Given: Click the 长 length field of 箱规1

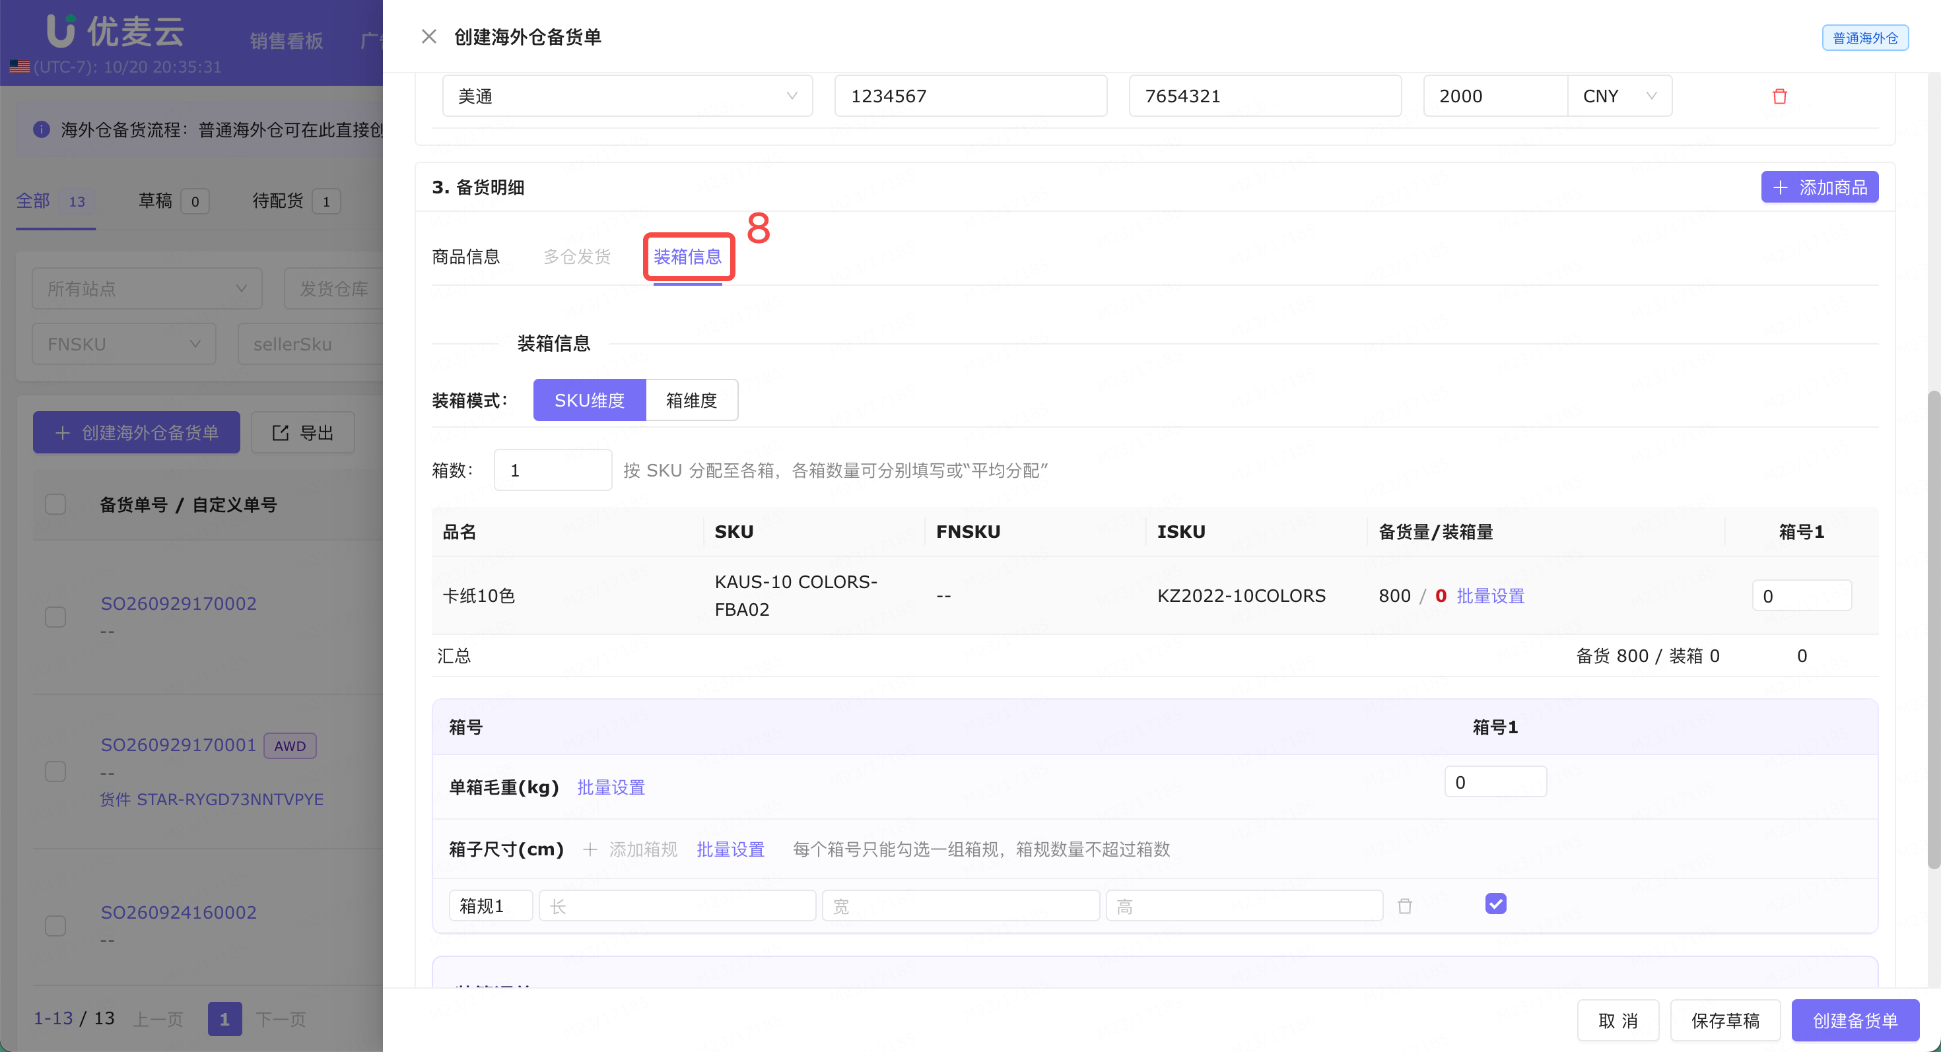Looking at the screenshot, I should pos(677,905).
